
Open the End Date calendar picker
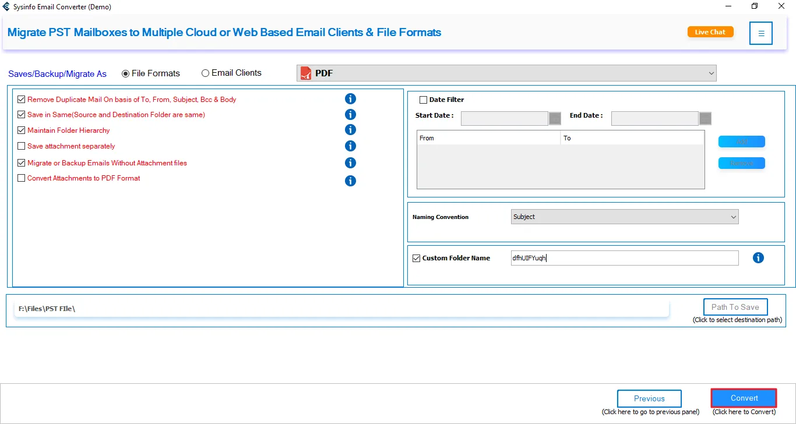pos(705,119)
